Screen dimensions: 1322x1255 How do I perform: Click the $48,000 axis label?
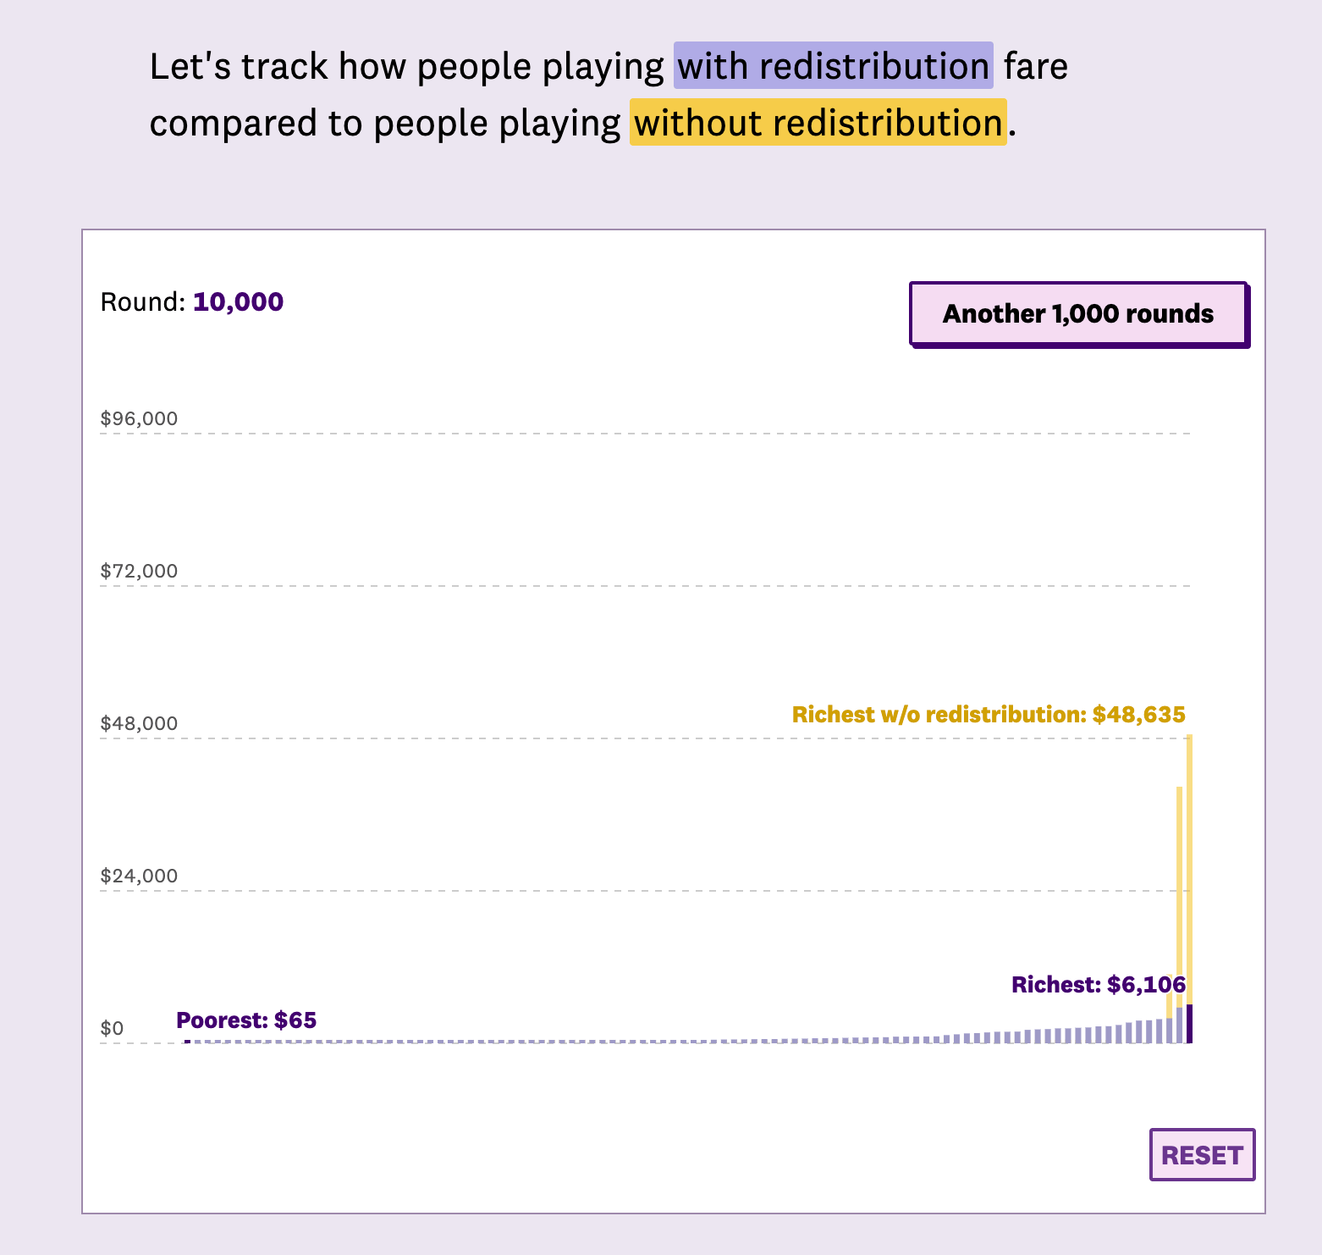[x=139, y=723]
